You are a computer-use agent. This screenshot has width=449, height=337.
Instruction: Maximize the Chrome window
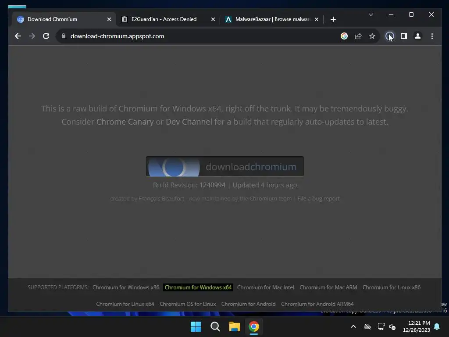[411, 14]
